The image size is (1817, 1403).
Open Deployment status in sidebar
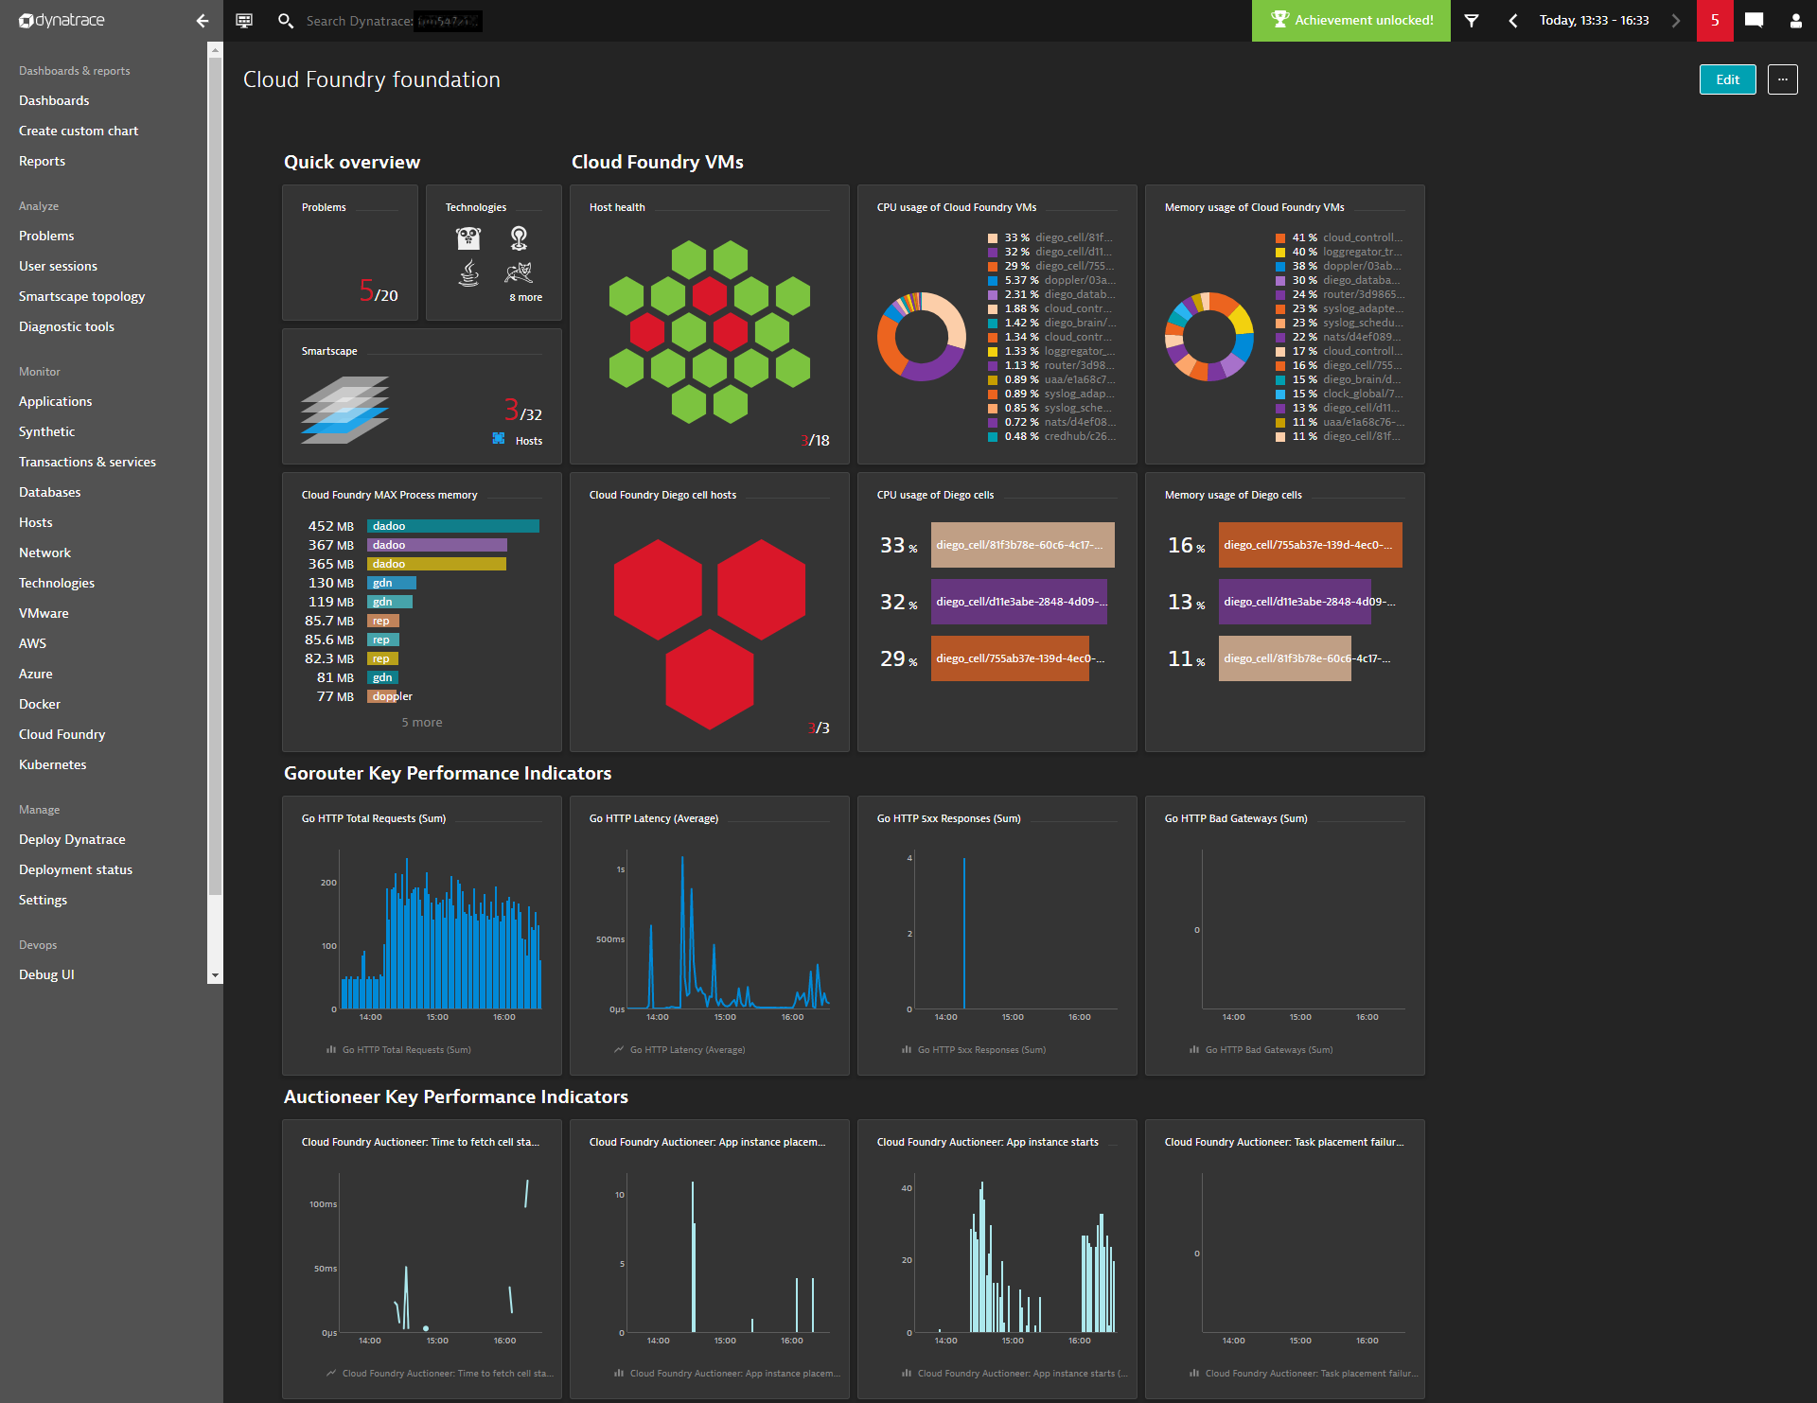76,869
